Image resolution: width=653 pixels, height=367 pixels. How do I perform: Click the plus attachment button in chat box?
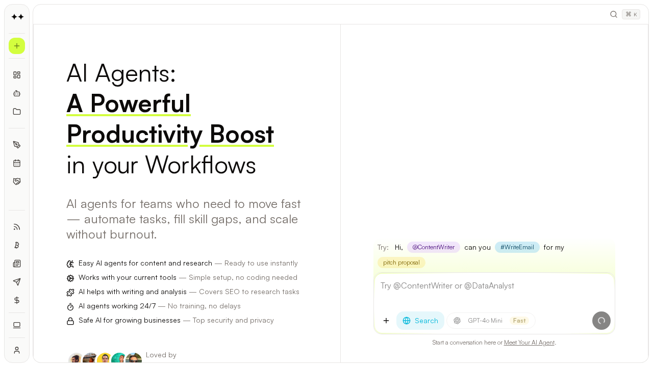click(x=386, y=321)
